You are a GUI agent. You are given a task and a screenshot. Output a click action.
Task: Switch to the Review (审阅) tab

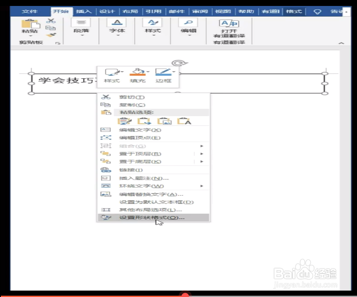[200, 11]
